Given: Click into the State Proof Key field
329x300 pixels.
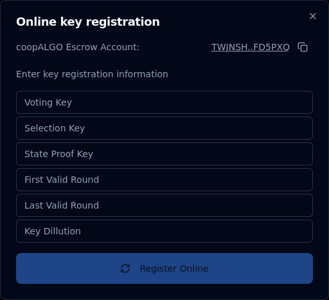Looking at the screenshot, I should pyautogui.click(x=164, y=154).
